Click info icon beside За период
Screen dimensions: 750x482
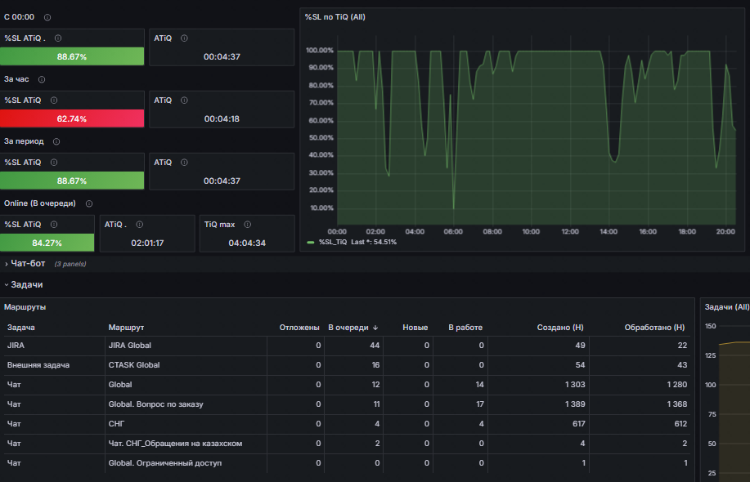(56, 141)
